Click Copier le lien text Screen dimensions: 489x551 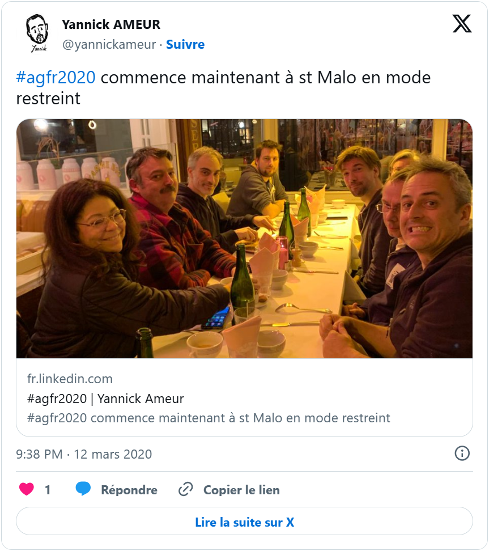(241, 490)
